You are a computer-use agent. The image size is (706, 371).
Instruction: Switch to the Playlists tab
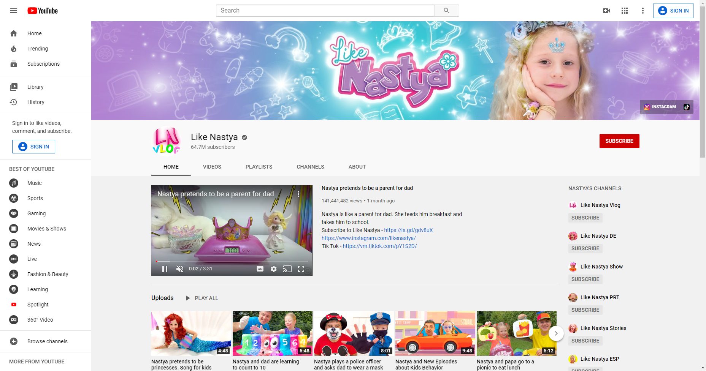coord(259,167)
